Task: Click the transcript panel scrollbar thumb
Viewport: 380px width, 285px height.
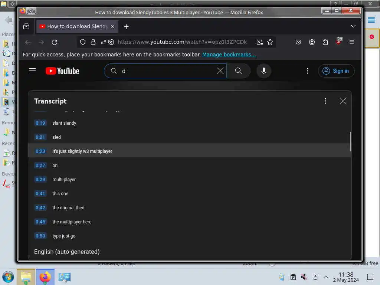Action: tap(350, 141)
